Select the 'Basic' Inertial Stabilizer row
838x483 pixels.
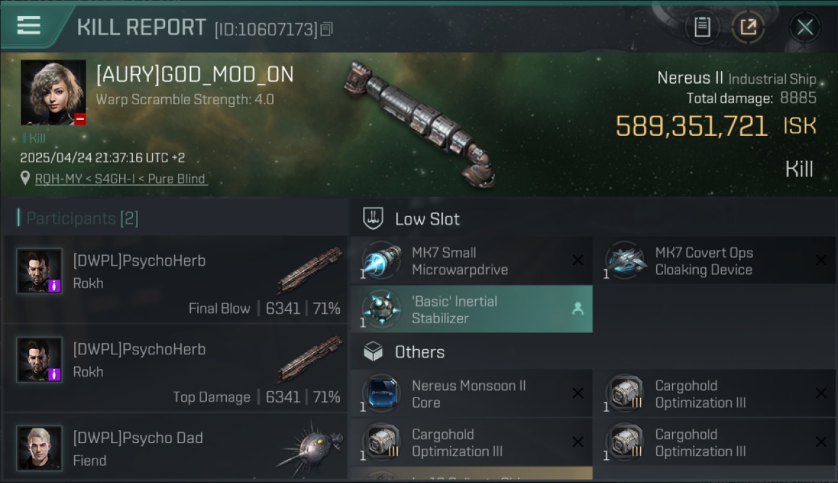pyautogui.click(x=471, y=309)
